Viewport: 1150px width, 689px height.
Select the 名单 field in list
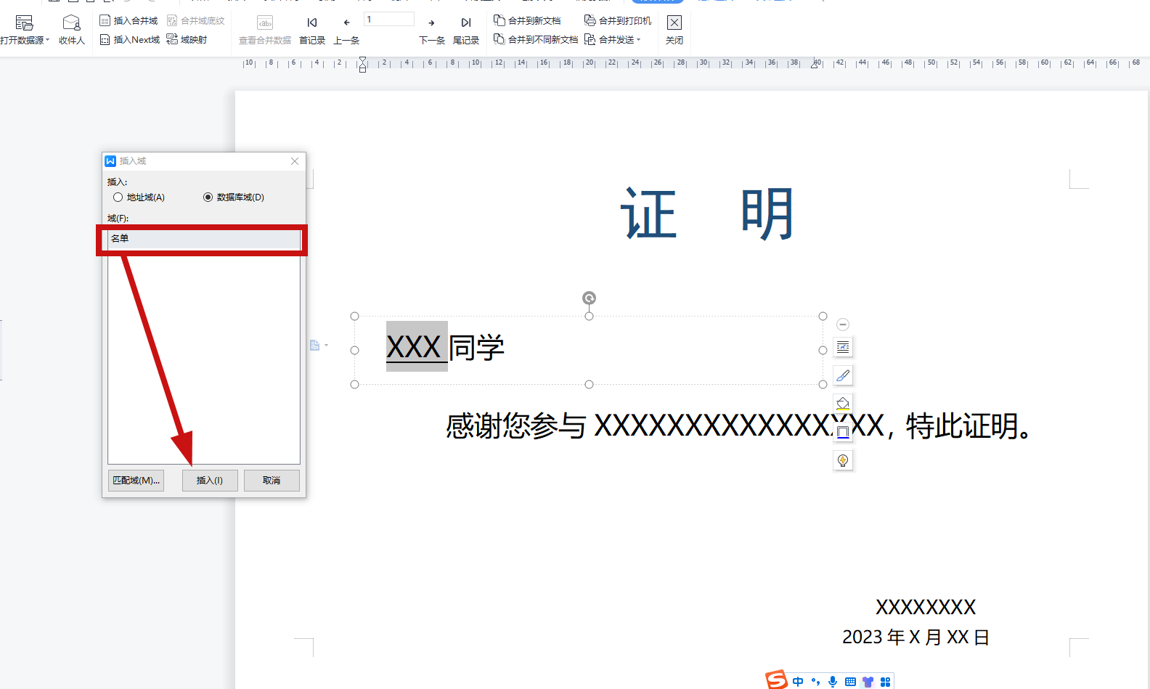pyautogui.click(x=204, y=238)
